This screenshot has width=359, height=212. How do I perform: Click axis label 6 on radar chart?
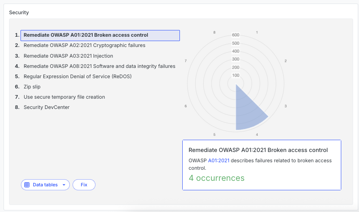(186, 106)
